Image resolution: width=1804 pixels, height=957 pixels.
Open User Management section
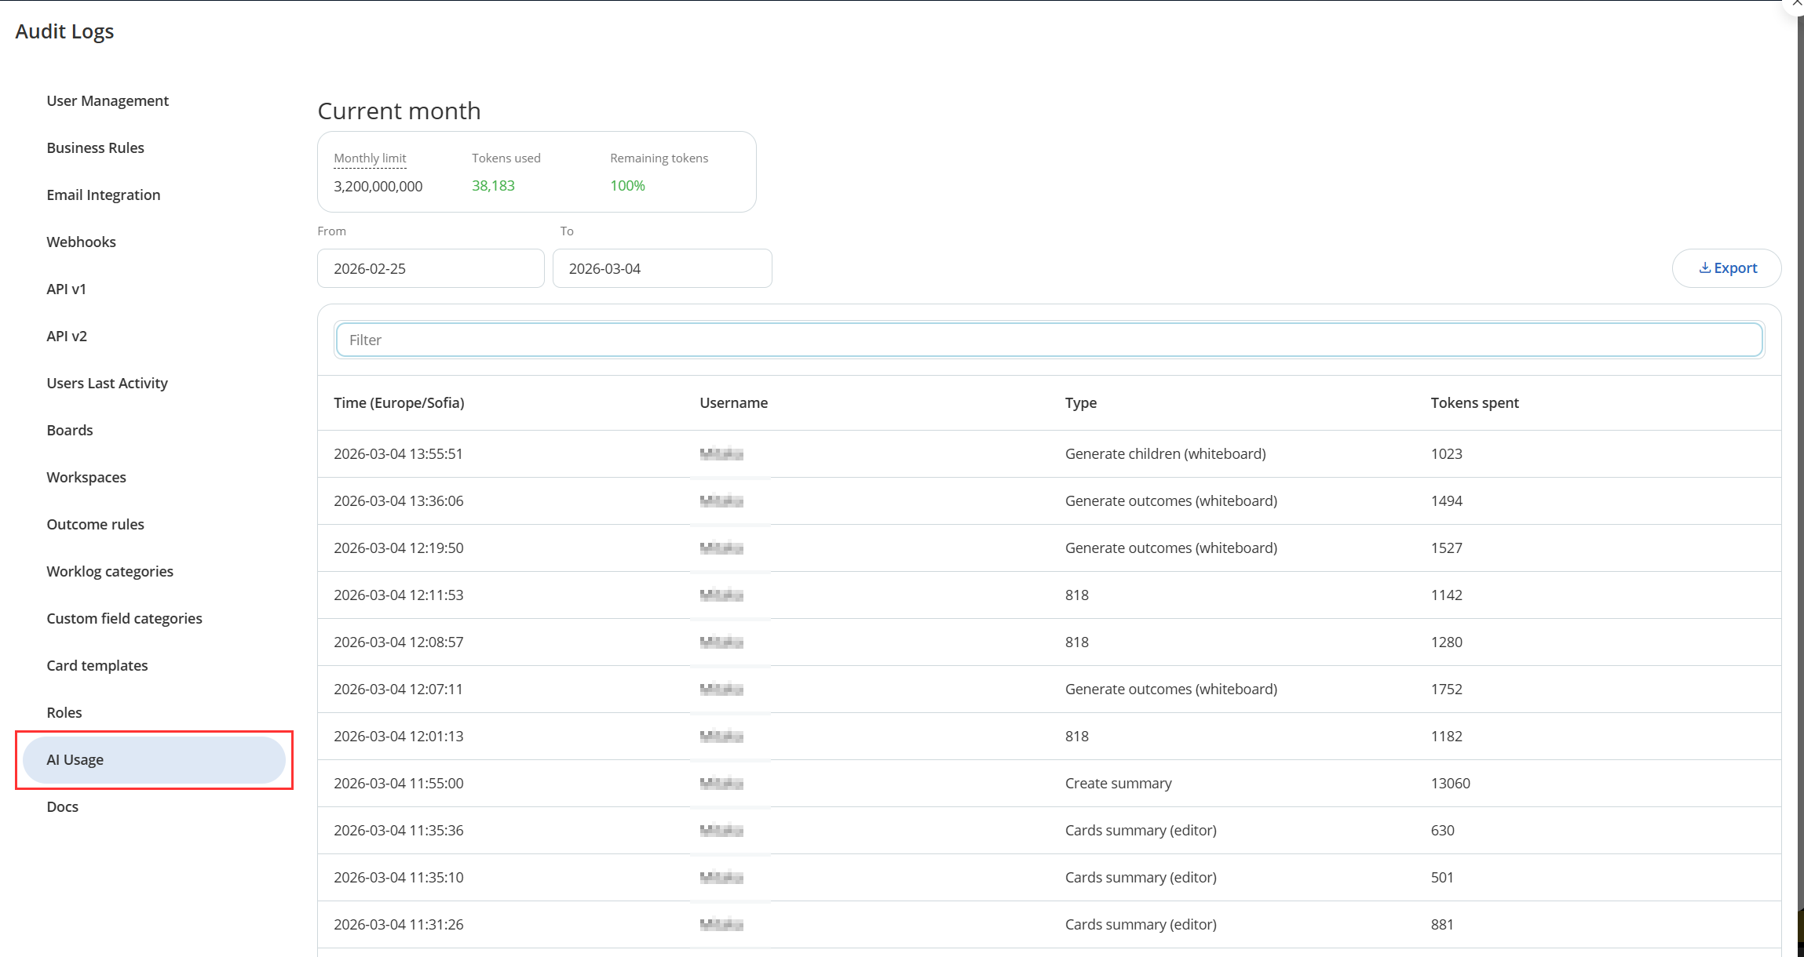pos(108,100)
